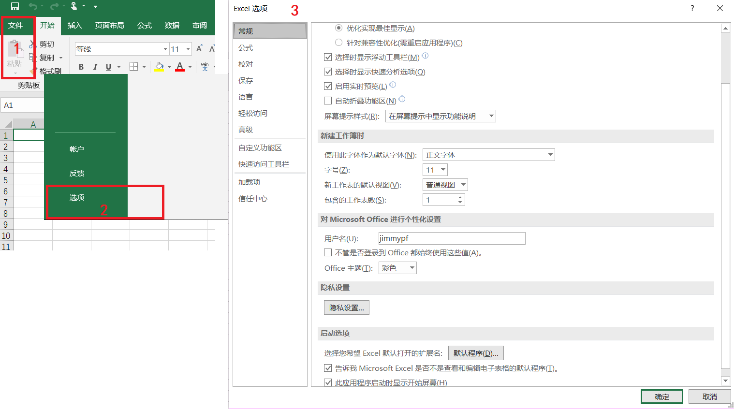Open 公式 category in Excel 选项 sidebar
This screenshot has width=735, height=411.
(270, 47)
